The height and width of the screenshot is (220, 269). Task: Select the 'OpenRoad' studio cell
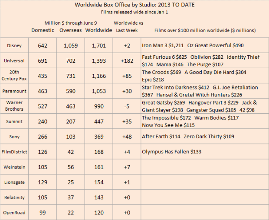tap(14, 213)
